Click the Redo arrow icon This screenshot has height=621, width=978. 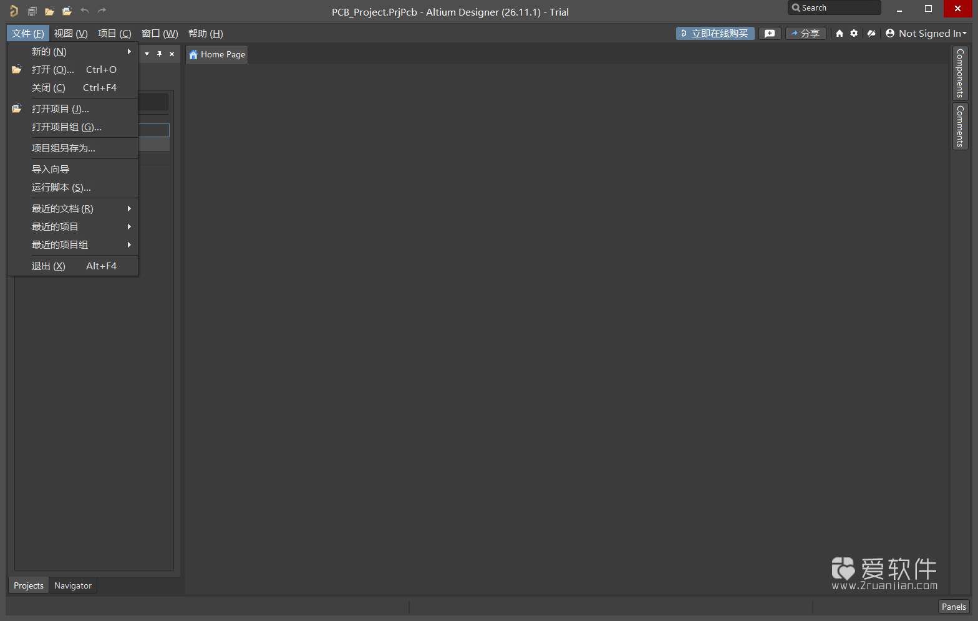point(102,11)
